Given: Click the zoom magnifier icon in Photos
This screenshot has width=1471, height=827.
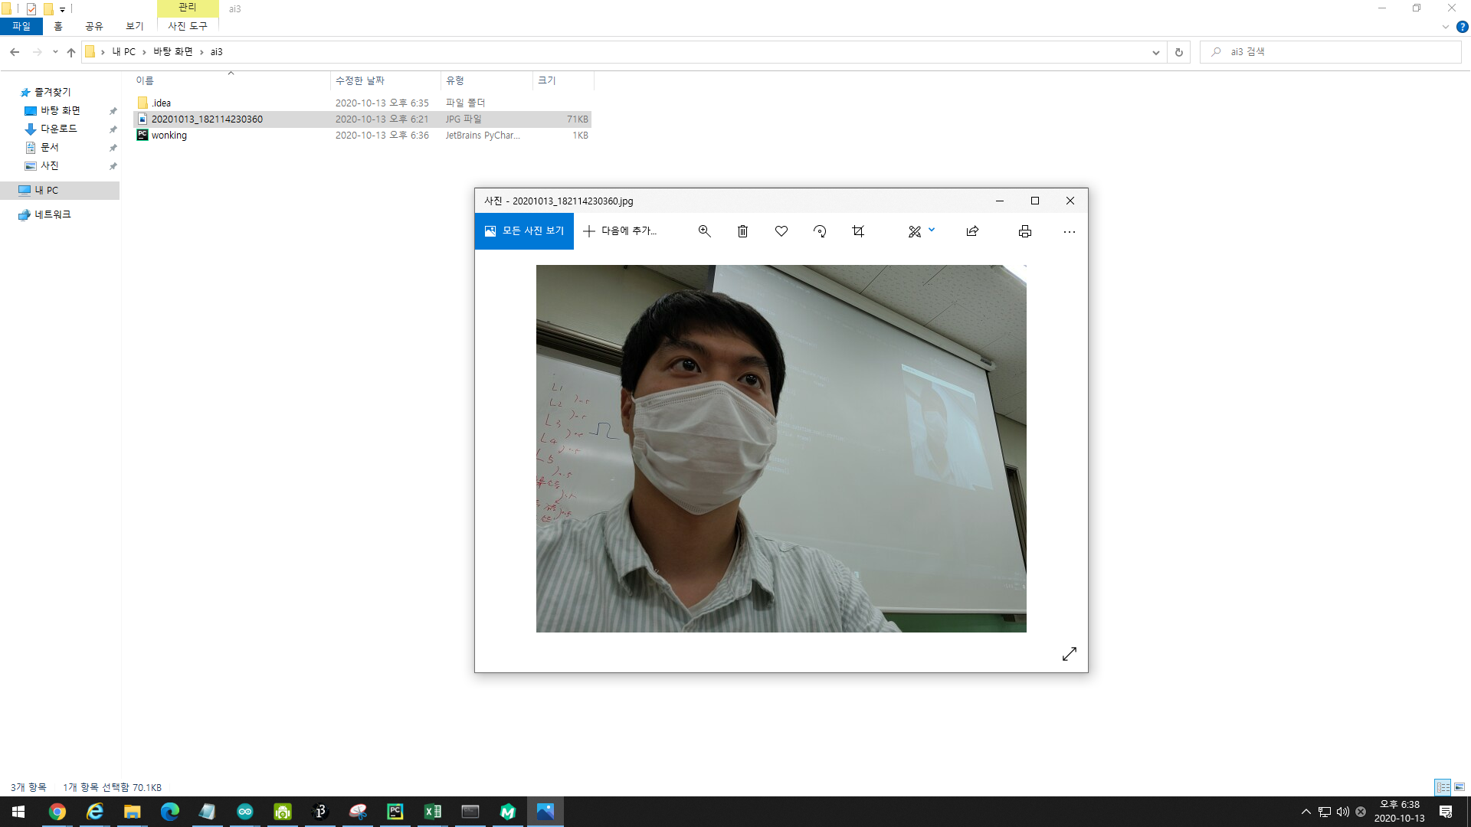Looking at the screenshot, I should click(x=704, y=231).
